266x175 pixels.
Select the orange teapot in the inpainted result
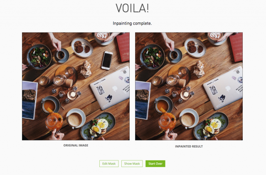point(167,121)
